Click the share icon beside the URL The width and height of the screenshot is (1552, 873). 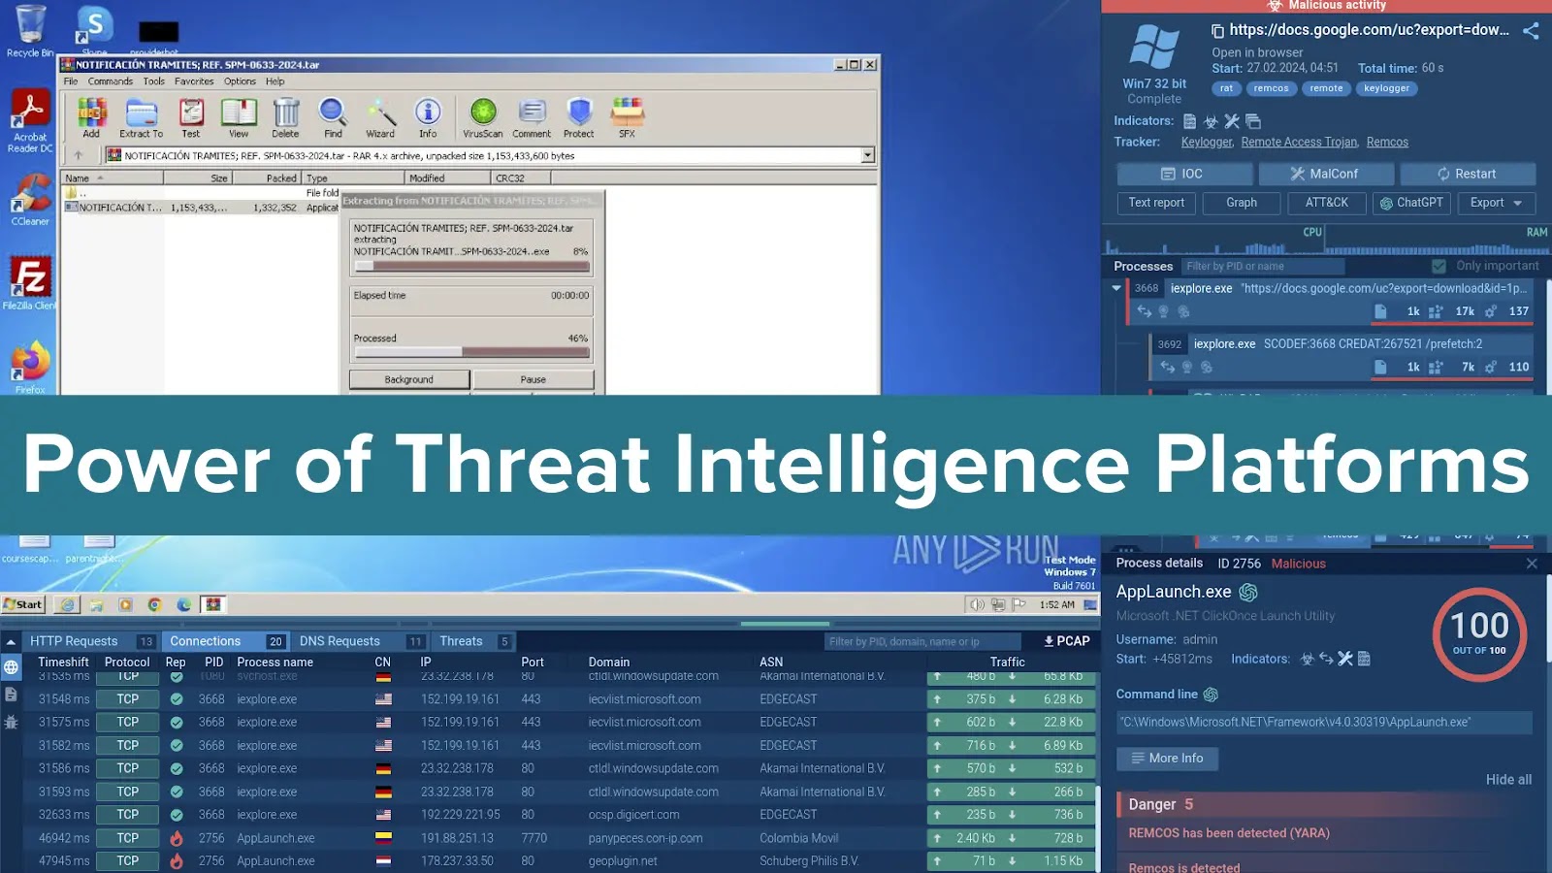1531,31
